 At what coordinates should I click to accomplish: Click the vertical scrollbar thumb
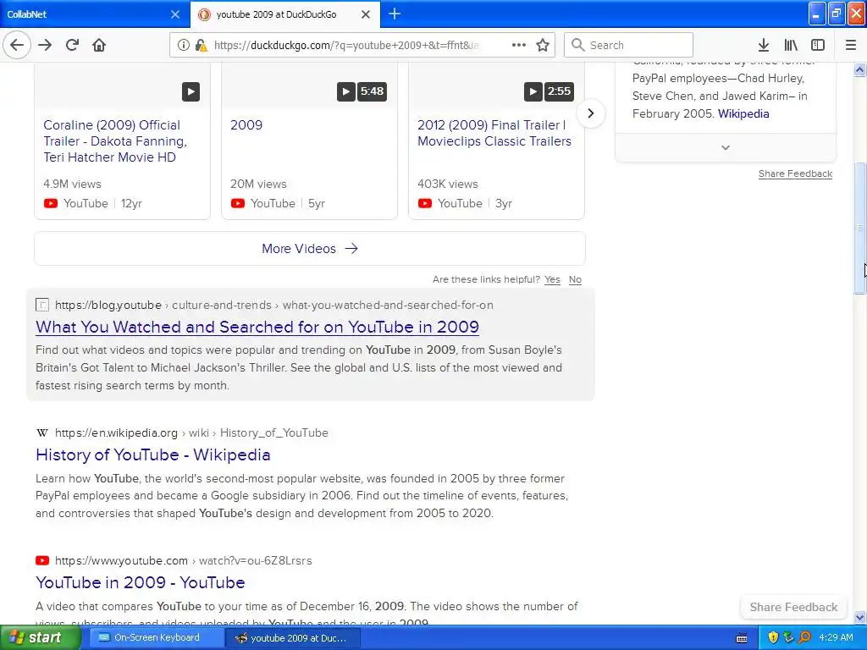859,228
